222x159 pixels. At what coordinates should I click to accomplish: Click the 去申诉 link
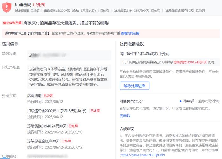coord(125,116)
